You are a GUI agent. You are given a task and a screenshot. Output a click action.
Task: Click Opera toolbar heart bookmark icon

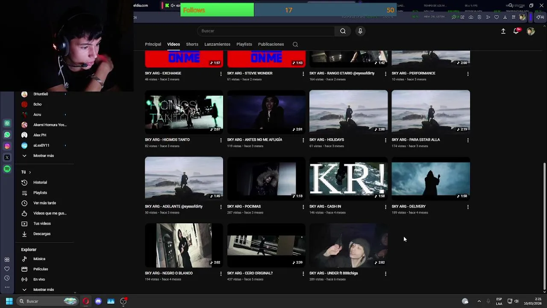[497, 17]
